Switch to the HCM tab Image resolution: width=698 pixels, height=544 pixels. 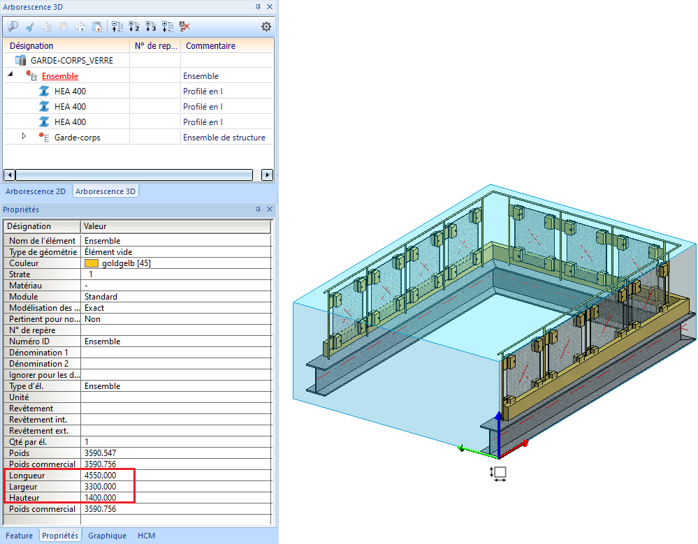(x=146, y=536)
